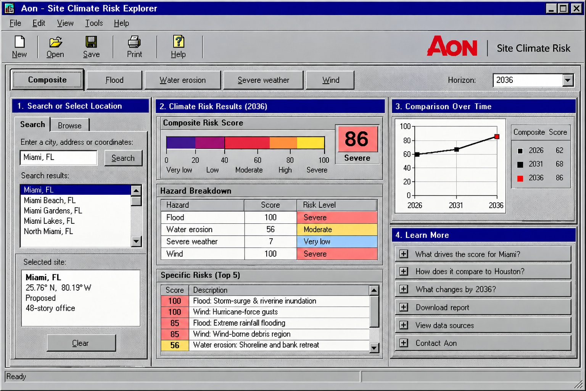The width and height of the screenshot is (586, 391).
Task: Select 'Flood: Extreme rainfall flooding' row
Action: (x=265, y=323)
